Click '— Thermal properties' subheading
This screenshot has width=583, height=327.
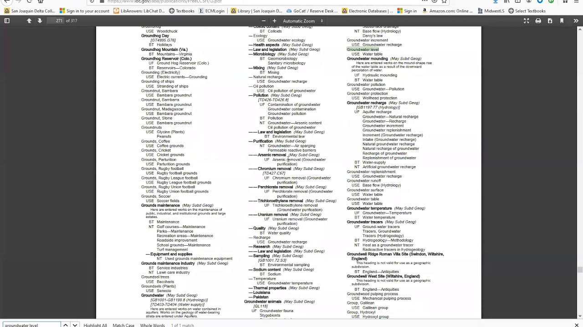pyautogui.click(x=267, y=288)
